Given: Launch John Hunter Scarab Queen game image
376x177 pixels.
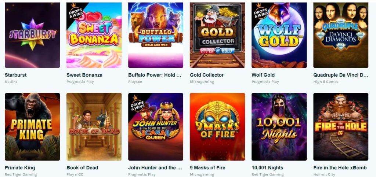Looking at the screenshot, I should [156, 127].
